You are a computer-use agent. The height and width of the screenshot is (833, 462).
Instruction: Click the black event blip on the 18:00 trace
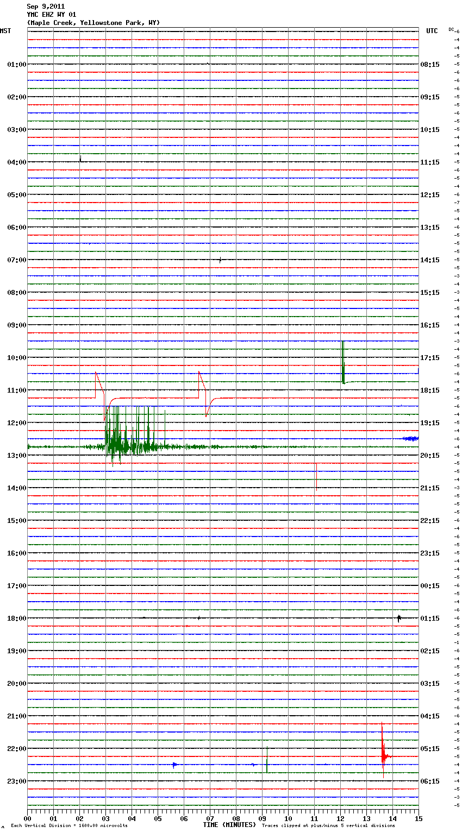(399, 618)
